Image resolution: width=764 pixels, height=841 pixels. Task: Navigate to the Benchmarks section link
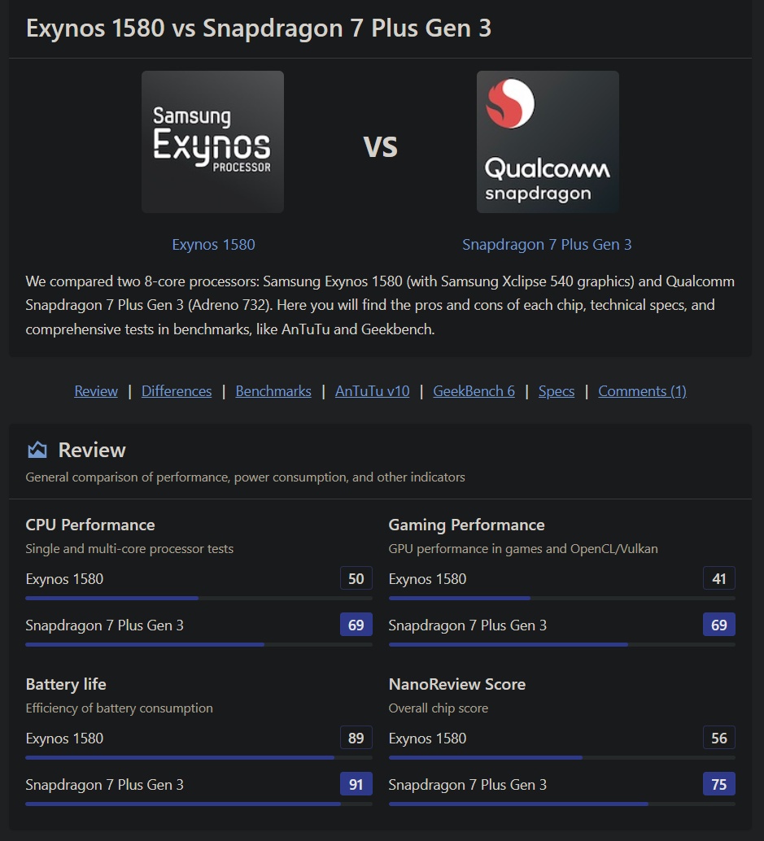273,391
